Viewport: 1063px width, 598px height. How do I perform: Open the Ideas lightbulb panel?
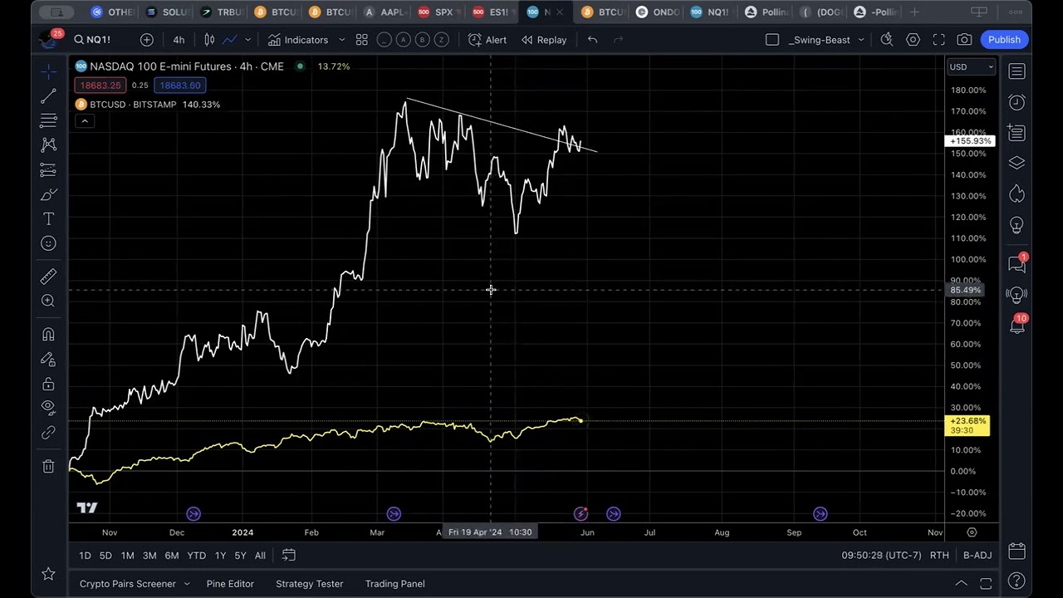pyautogui.click(x=1017, y=225)
